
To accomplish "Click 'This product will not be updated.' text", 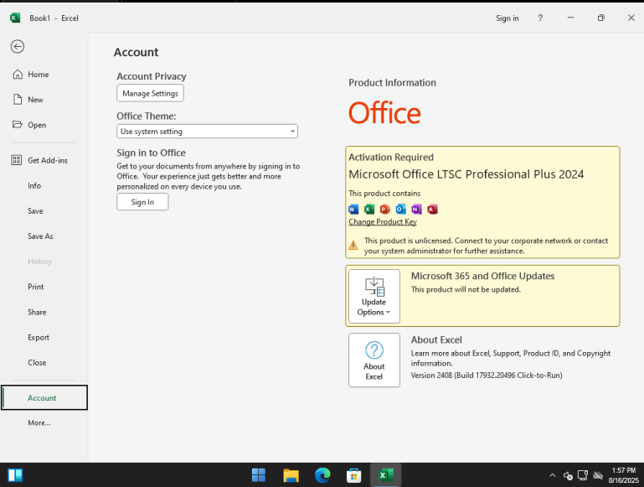I will tap(466, 289).
